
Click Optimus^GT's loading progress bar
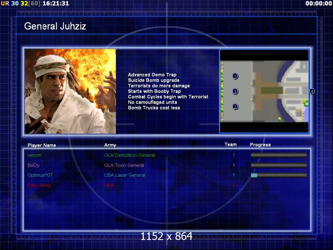pyautogui.click(x=278, y=175)
